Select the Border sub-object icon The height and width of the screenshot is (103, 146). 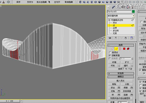(120, 49)
